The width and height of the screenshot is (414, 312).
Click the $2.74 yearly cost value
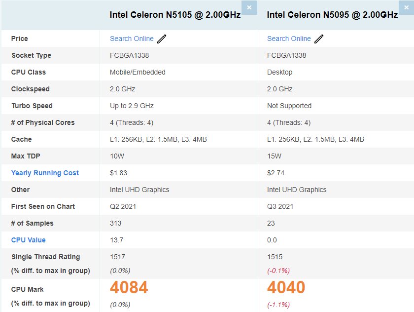point(276,173)
